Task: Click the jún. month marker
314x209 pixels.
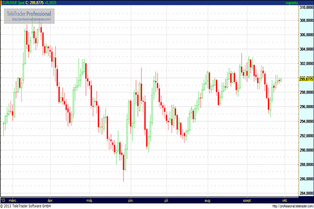Action: tap(131, 200)
